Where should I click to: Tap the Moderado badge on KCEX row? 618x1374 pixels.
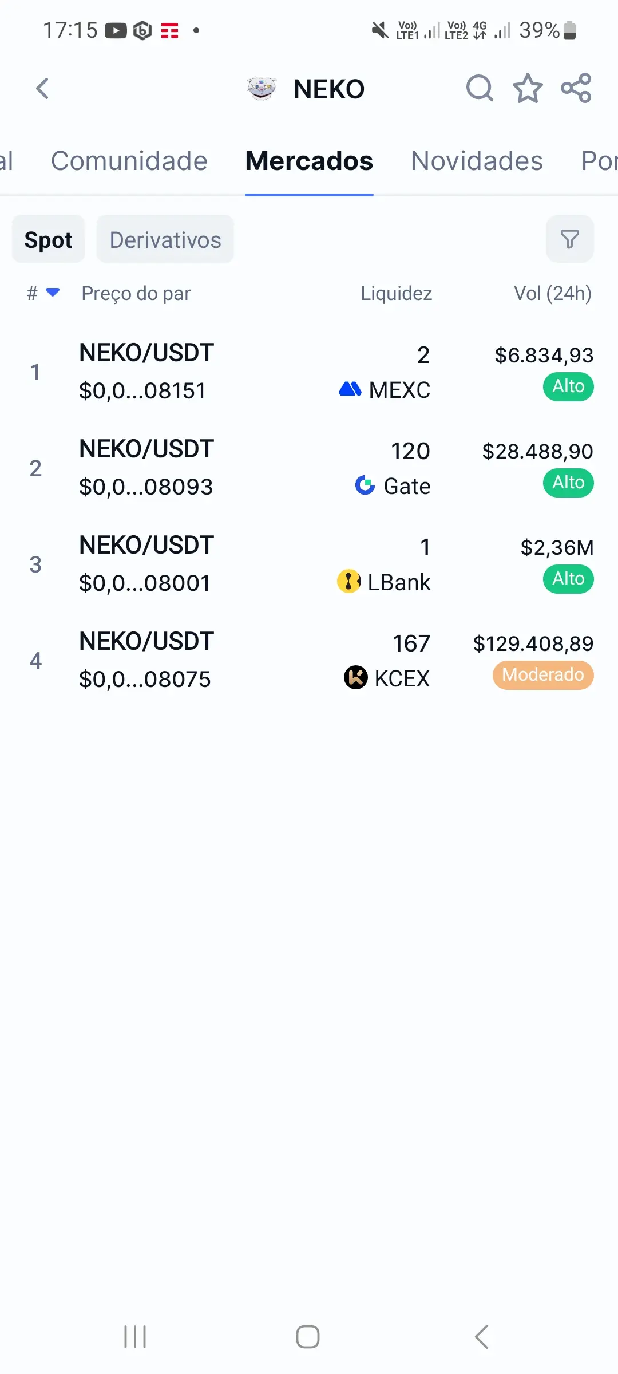(x=543, y=675)
